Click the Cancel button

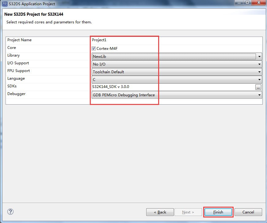coord(248,212)
